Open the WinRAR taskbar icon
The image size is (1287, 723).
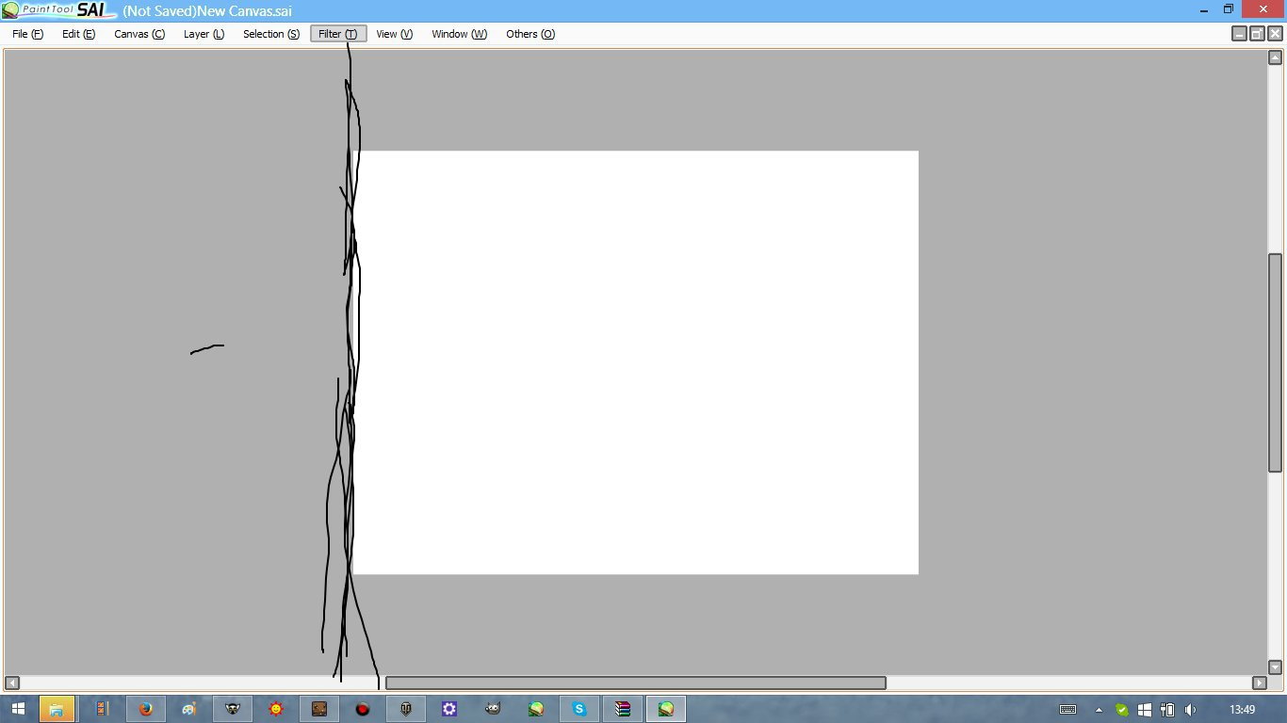(623, 709)
